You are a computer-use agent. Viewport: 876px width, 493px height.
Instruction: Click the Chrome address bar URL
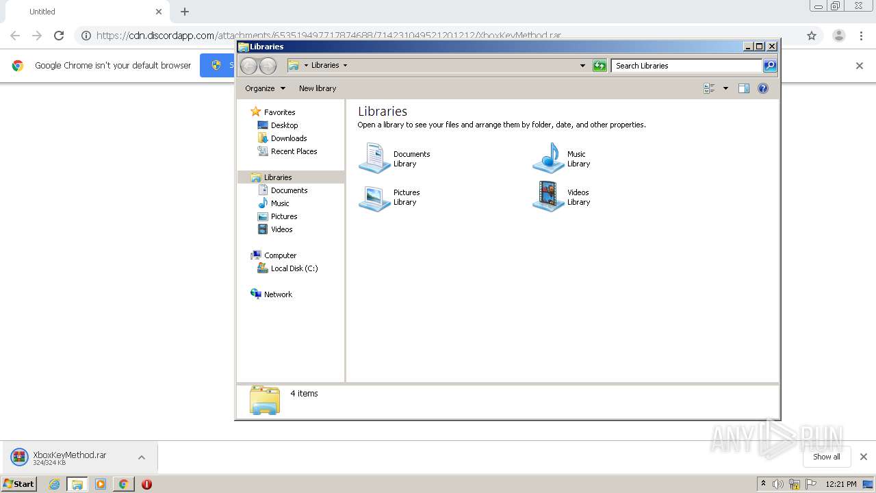pos(328,36)
